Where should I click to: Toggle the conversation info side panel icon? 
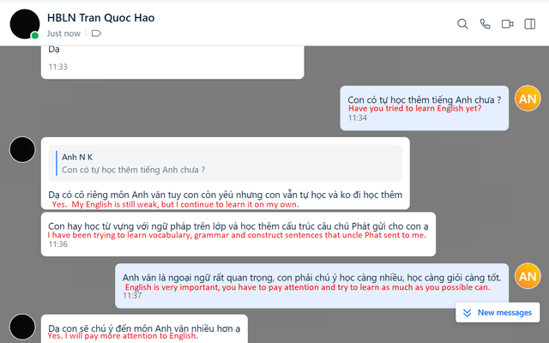pos(530,24)
